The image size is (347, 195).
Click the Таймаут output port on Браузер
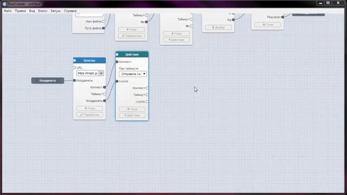[x=105, y=94]
